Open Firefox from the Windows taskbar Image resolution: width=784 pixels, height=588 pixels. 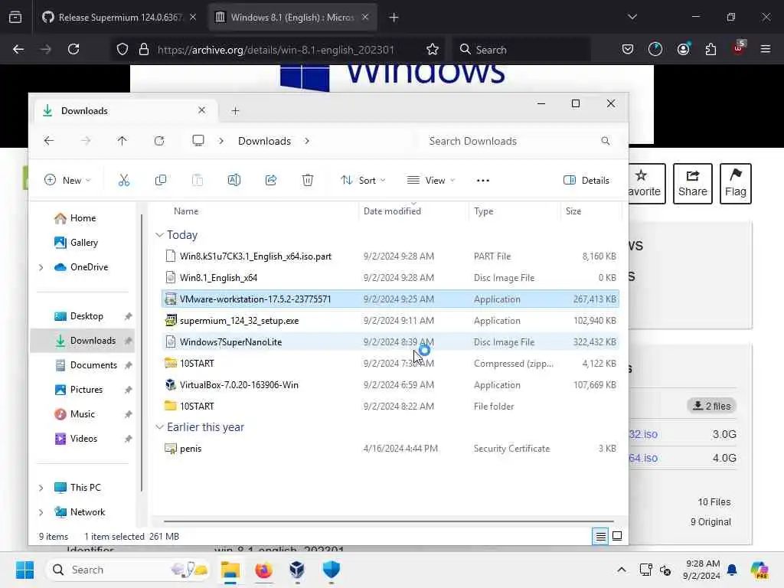point(263,570)
